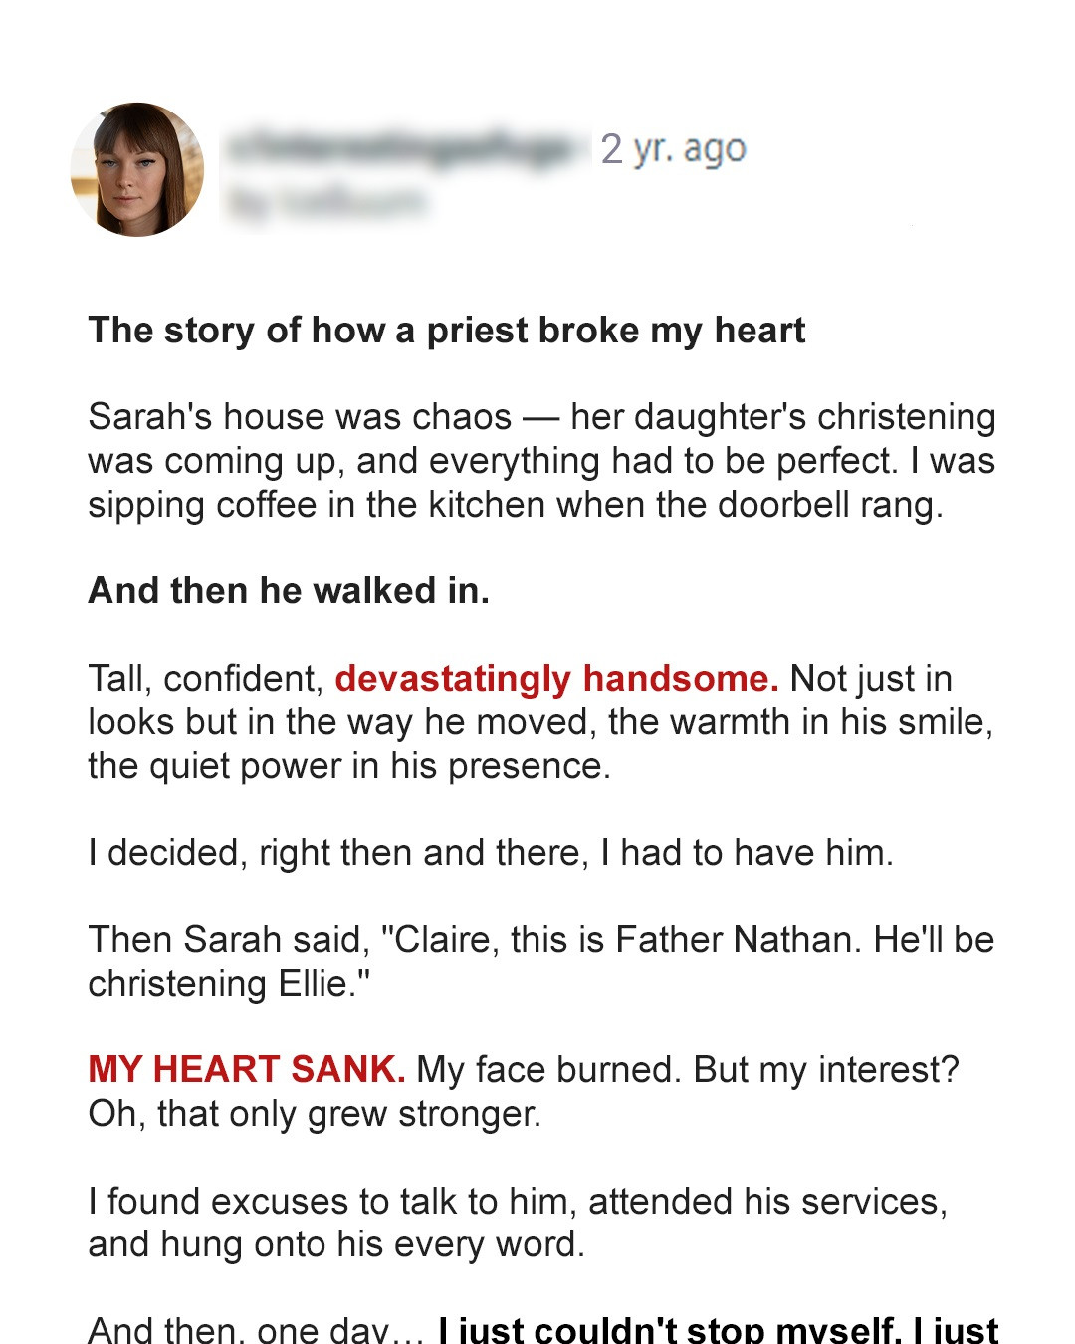
Task: Click the "2 yr. ago" timestamp
Action: pos(673,149)
